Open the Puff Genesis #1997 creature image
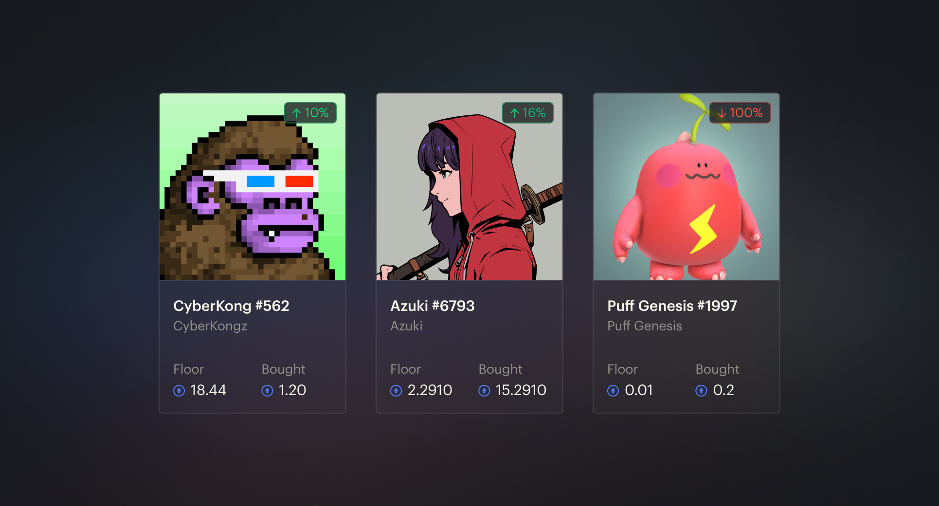 tap(686, 187)
